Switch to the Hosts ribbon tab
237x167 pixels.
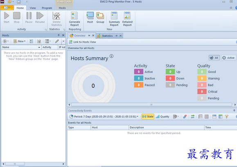coord(62,8)
